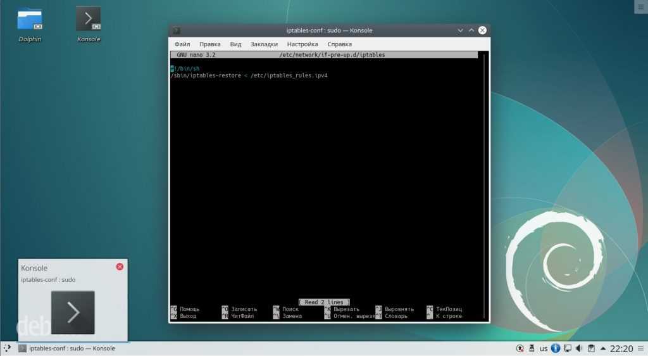Open the display monitor tray icon

[x=568, y=348]
